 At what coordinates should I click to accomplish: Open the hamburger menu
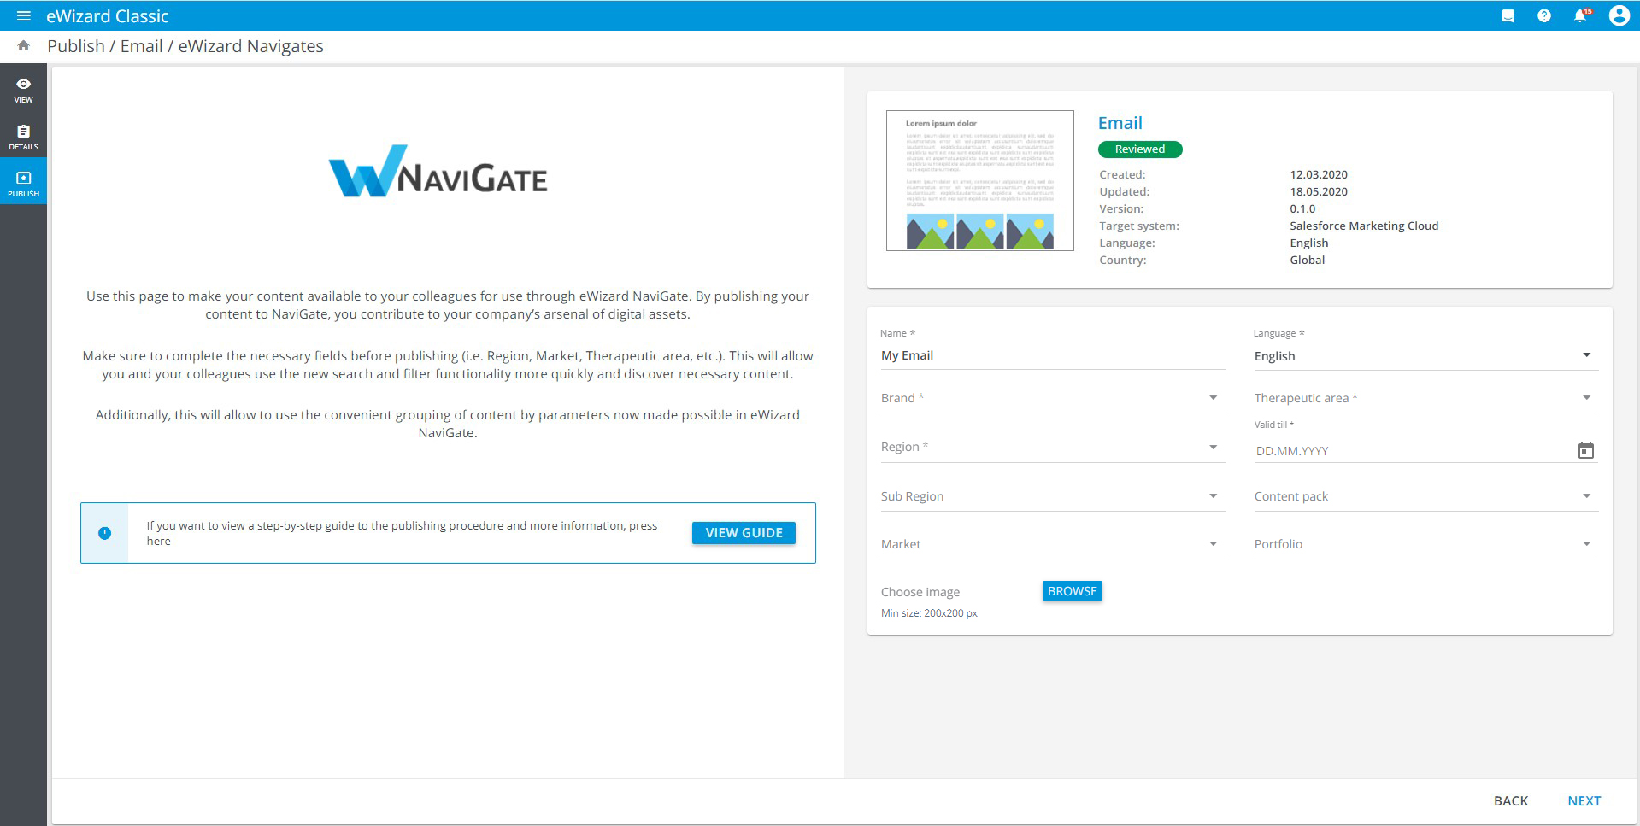tap(23, 15)
